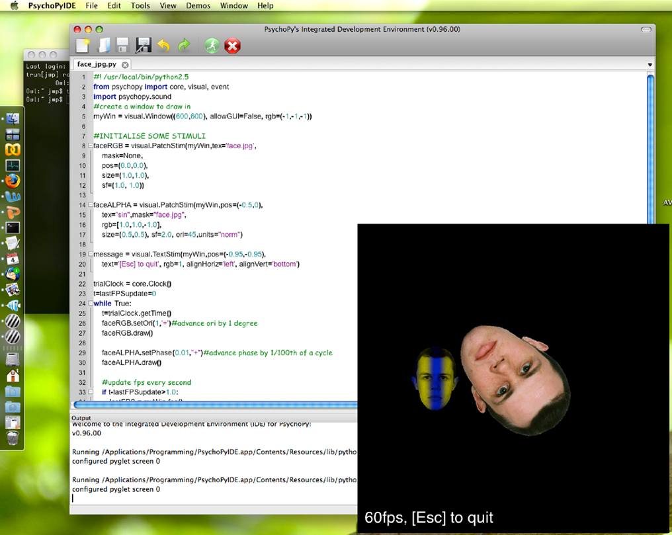Open iCal calendar from the dock

click(x=13, y=259)
